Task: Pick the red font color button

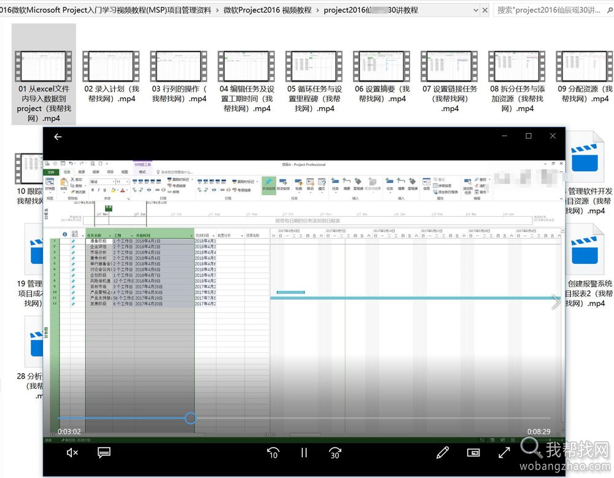Action: pyautogui.click(x=123, y=190)
